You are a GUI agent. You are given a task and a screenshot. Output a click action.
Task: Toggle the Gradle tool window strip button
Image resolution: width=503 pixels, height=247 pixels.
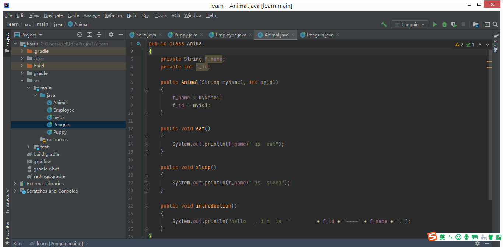tap(496, 43)
